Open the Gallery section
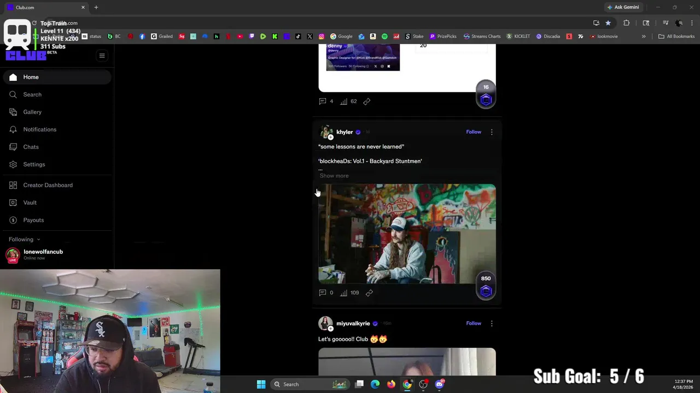This screenshot has width=700, height=393. pyautogui.click(x=57, y=112)
